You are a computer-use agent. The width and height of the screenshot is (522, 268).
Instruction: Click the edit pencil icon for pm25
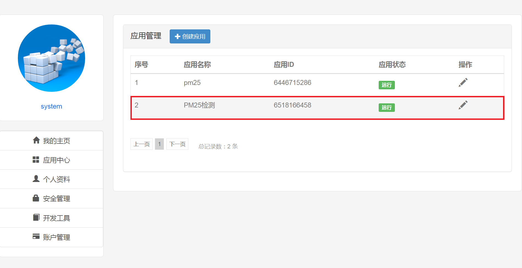[463, 82]
